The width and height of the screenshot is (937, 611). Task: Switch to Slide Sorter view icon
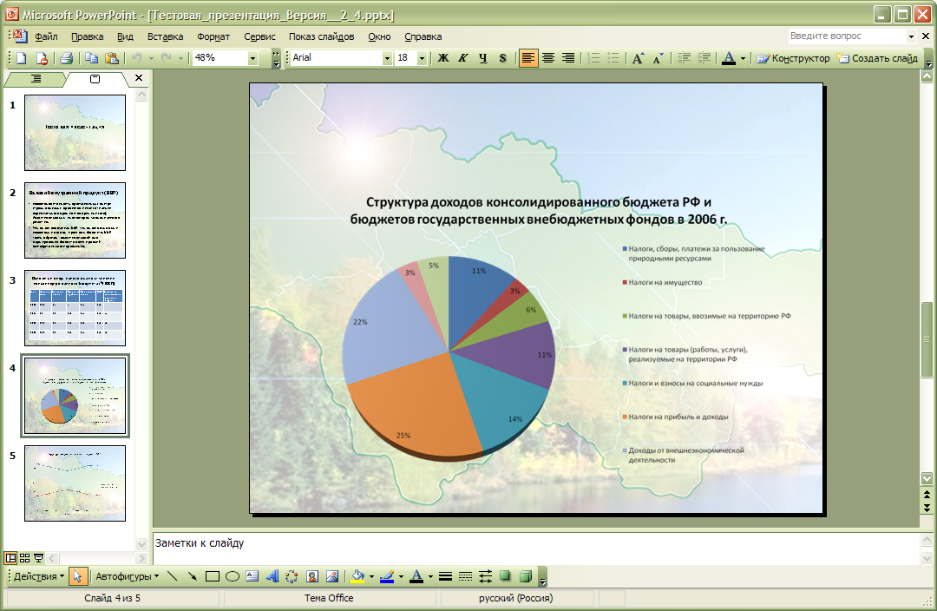point(24,558)
